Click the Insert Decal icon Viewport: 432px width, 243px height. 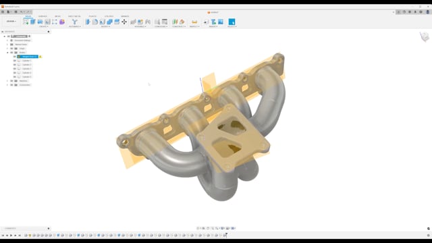tap(213, 22)
